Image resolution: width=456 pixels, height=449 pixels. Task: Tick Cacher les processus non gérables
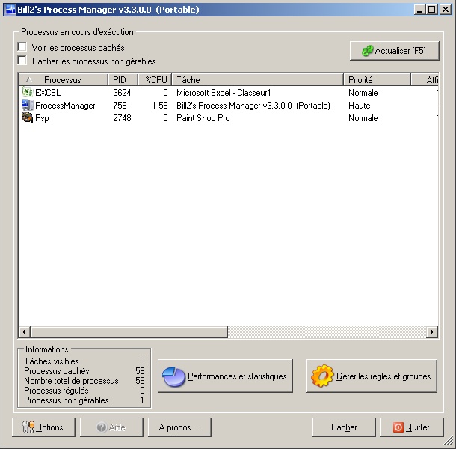(x=22, y=61)
